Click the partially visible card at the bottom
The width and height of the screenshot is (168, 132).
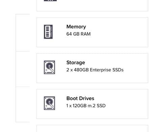[x=92, y=129]
